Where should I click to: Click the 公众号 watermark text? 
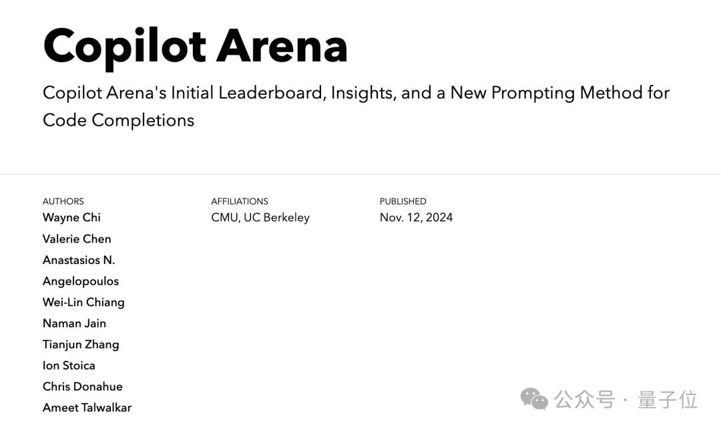click(x=585, y=400)
